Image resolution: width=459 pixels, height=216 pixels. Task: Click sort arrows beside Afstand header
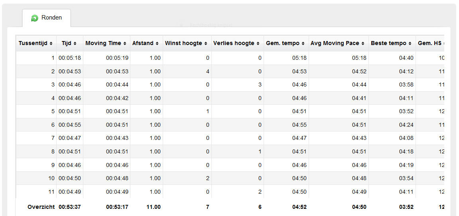(x=157, y=43)
